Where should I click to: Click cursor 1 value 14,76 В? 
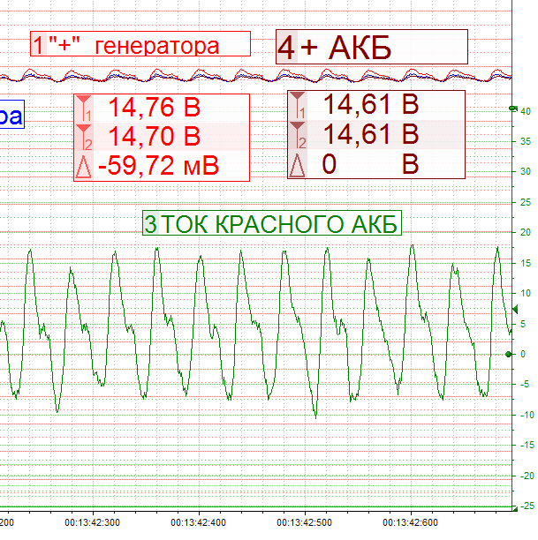coord(155,107)
